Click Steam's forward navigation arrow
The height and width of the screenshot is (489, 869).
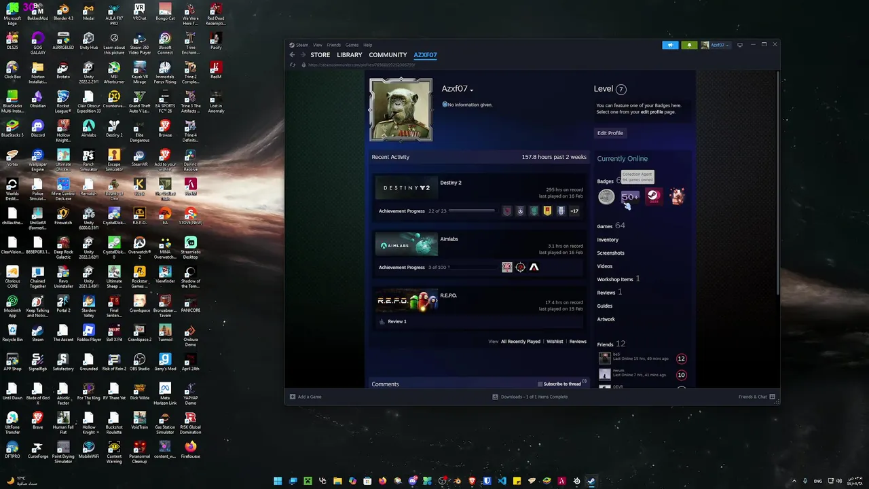pos(303,55)
